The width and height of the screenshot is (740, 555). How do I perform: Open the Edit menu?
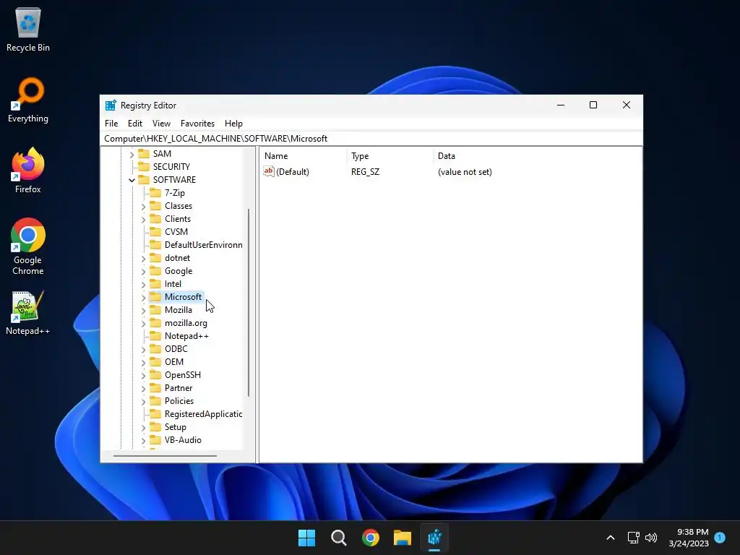click(135, 123)
